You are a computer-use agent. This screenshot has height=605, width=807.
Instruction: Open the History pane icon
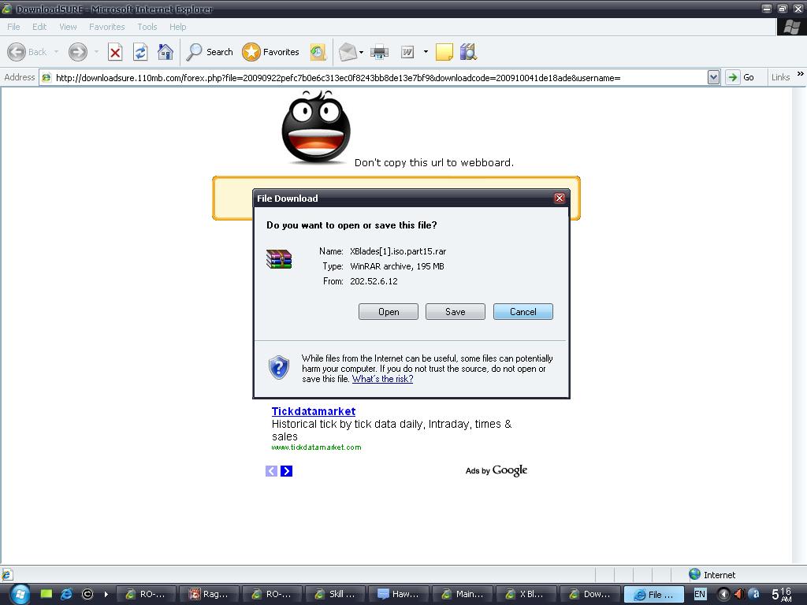click(318, 52)
